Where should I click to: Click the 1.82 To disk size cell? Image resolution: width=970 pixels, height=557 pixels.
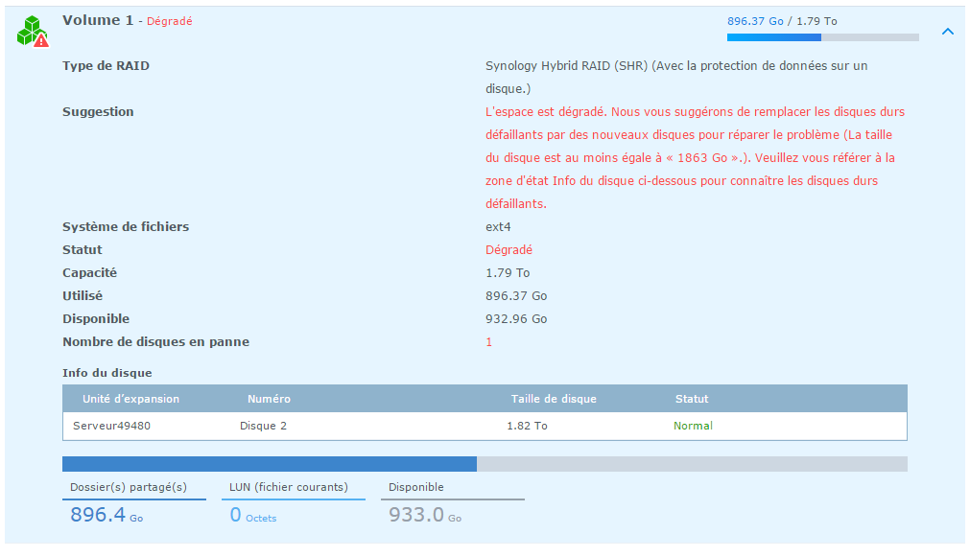click(x=527, y=426)
